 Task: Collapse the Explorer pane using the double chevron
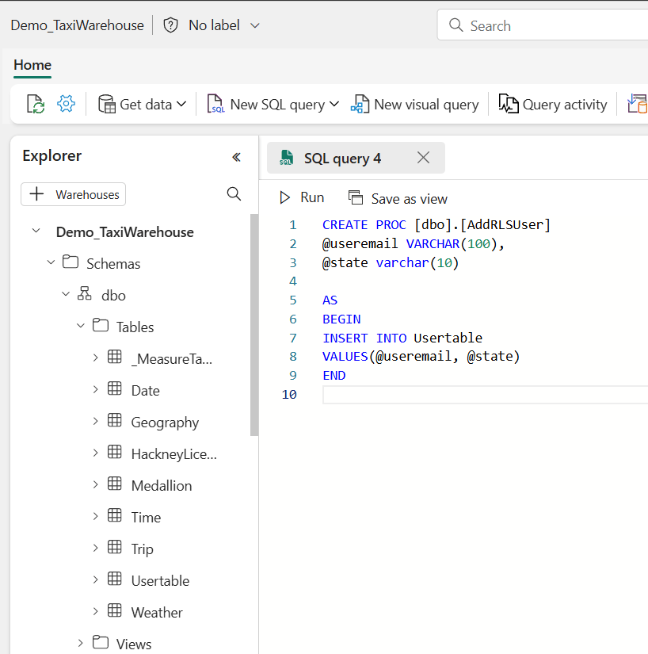point(236,157)
